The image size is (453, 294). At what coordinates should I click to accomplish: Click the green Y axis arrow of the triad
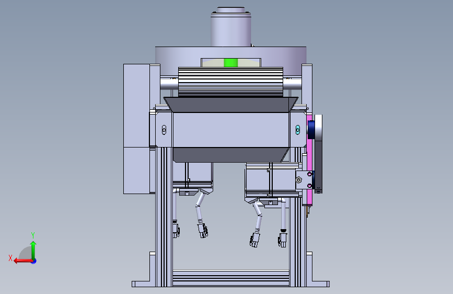pos(33,250)
